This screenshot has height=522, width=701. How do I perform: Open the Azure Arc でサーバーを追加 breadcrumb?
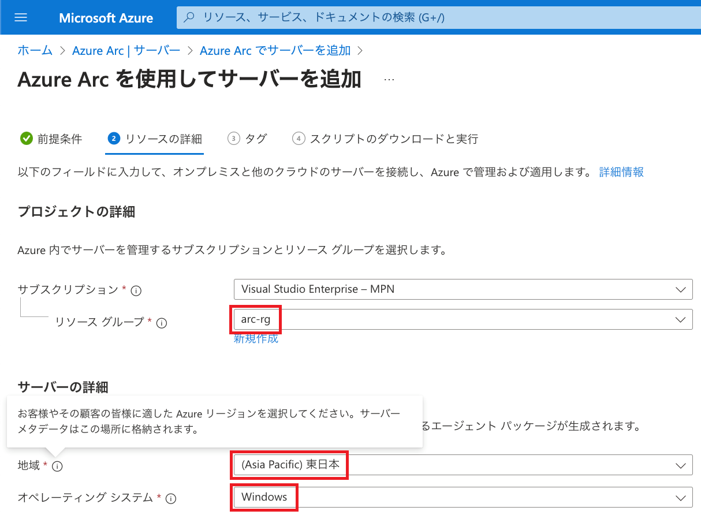[x=275, y=50]
